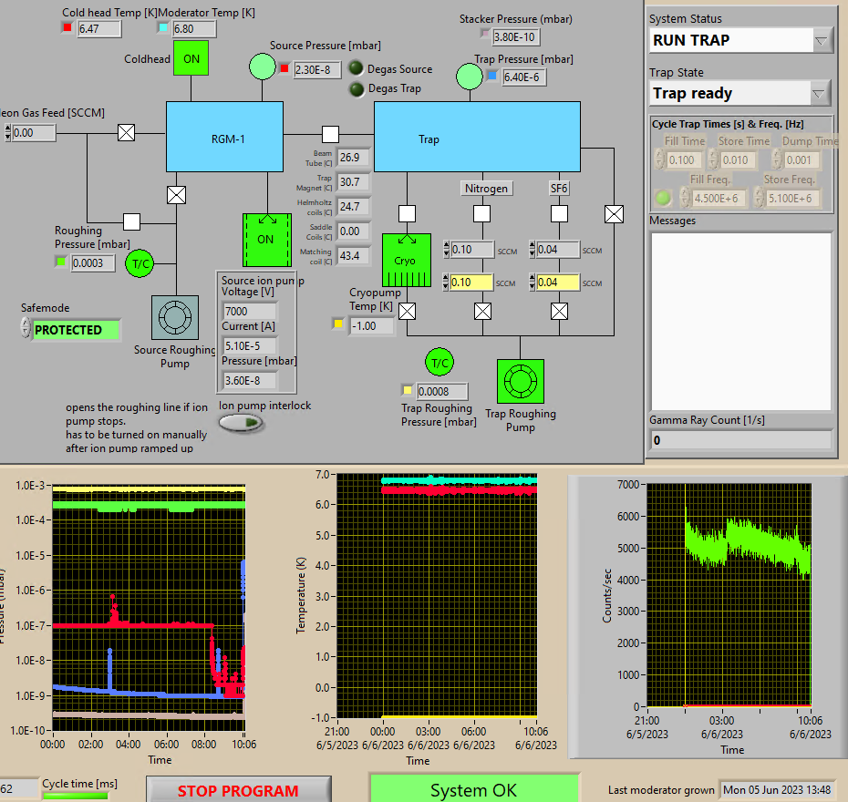Enable the Degas Trap indicator

(356, 88)
